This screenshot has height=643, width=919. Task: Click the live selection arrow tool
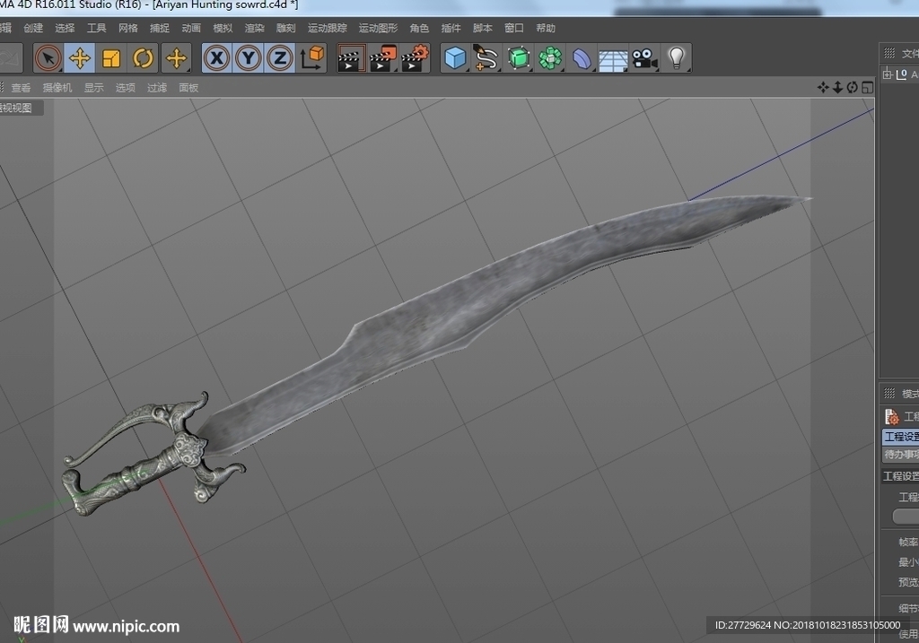(48, 58)
